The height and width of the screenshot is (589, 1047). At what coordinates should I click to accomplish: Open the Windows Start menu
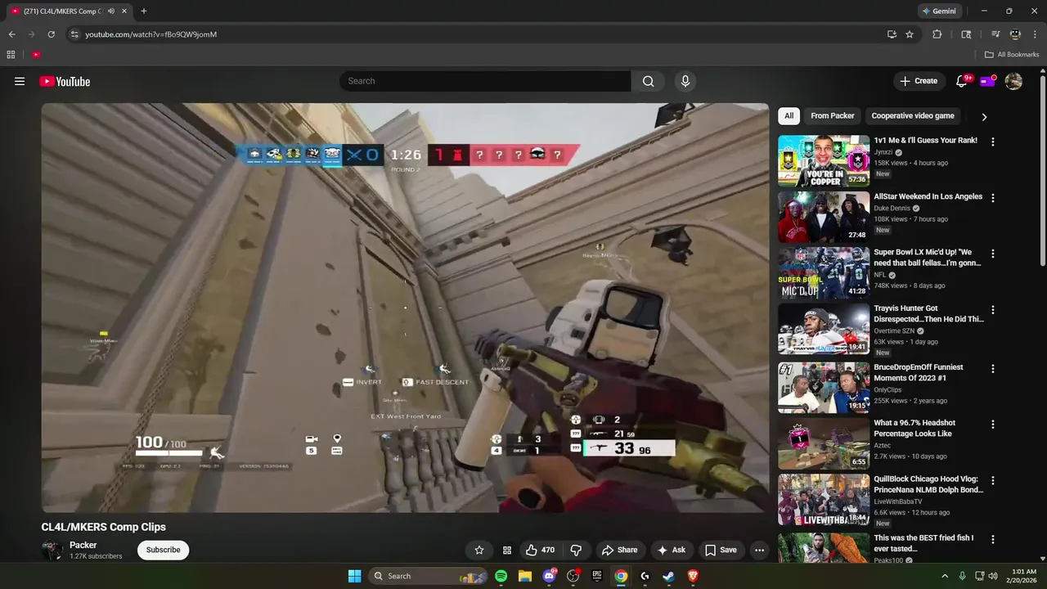click(354, 576)
